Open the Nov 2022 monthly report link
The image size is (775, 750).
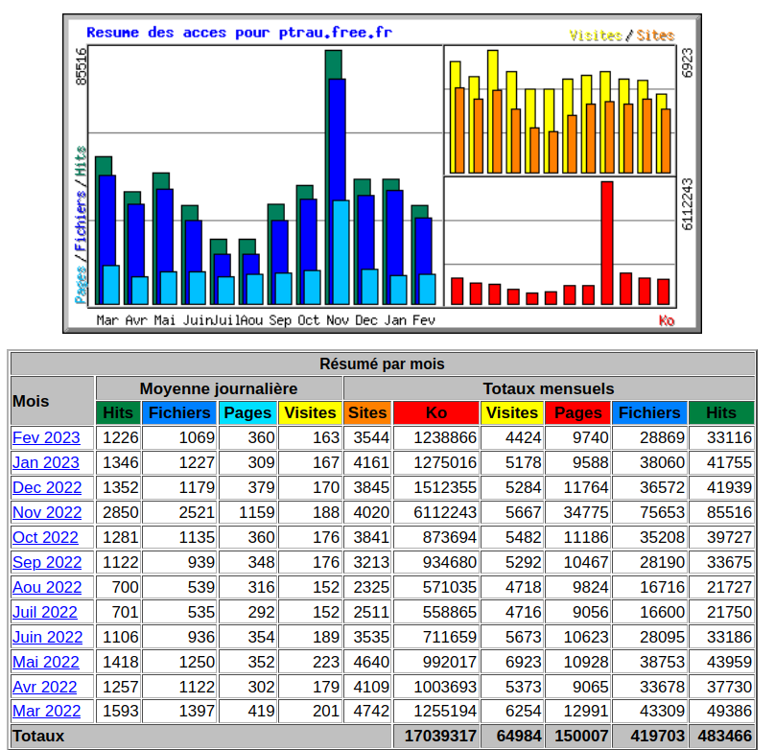47,512
